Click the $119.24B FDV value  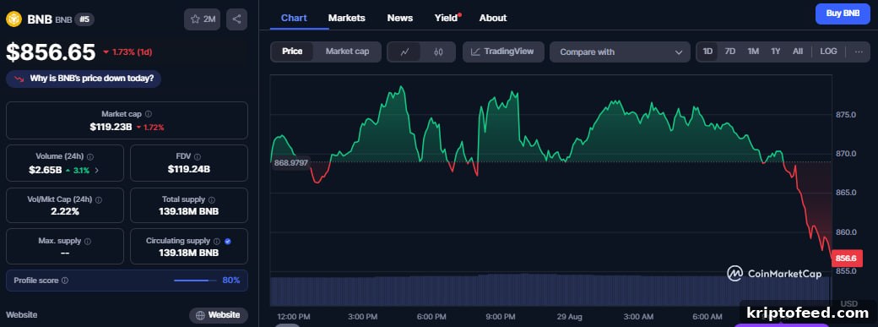(189, 169)
